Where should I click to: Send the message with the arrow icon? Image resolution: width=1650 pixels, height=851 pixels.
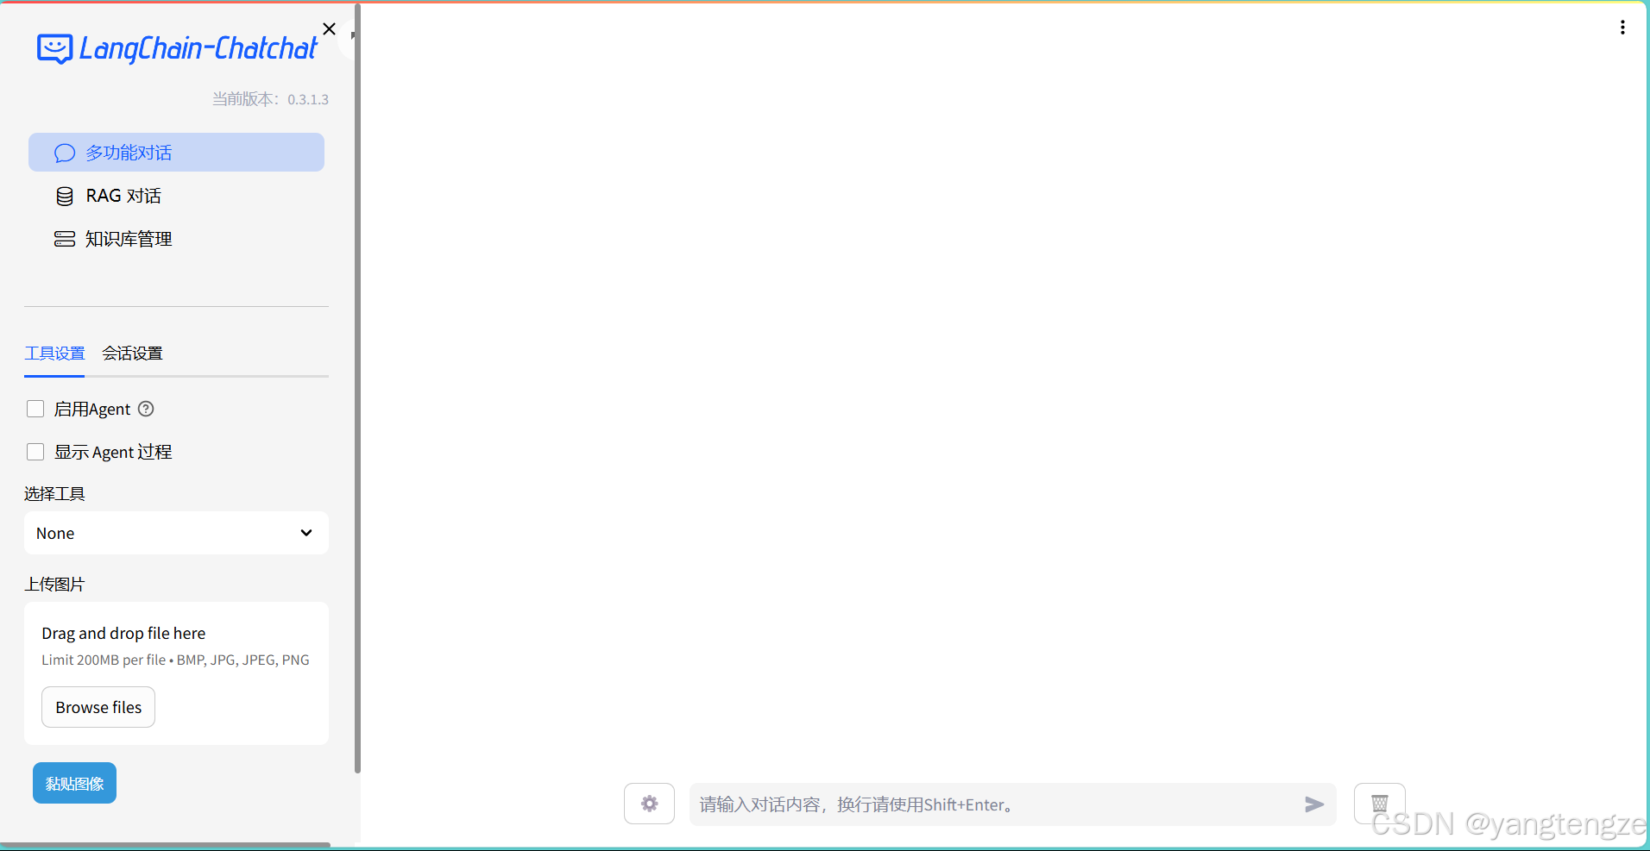(1314, 804)
